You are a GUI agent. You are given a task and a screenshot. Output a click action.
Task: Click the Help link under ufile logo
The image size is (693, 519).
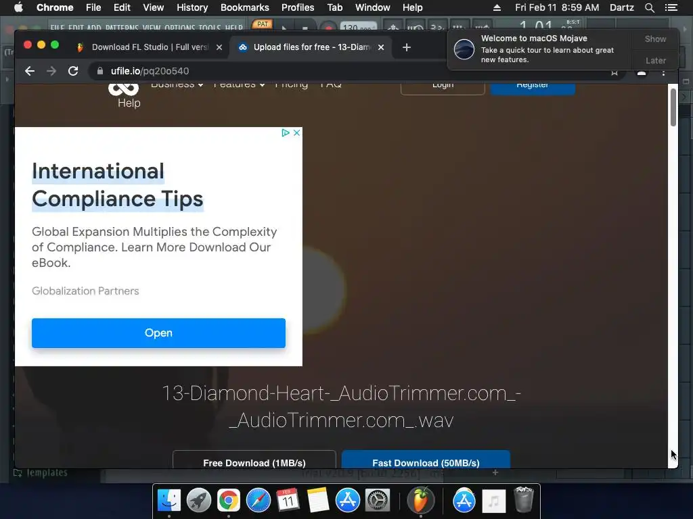(x=129, y=103)
